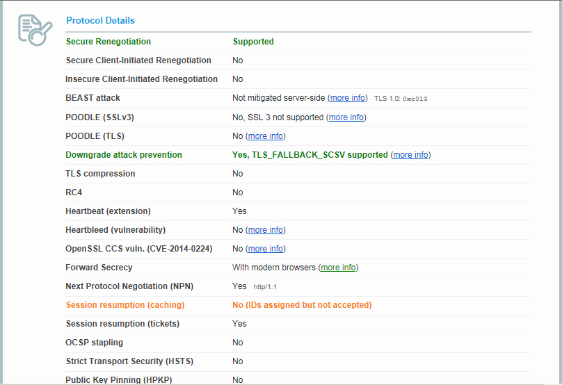Screen dimensions: 562x385
Task: Click the OCSP stapling row label
Action: tap(94, 343)
